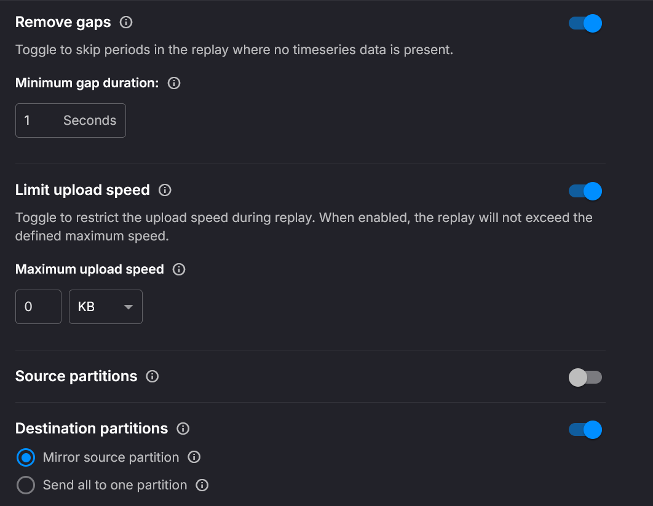Click the Destination partitions help icon

183,429
